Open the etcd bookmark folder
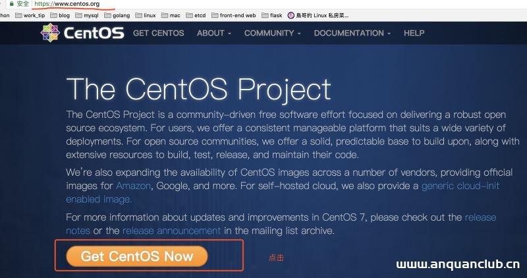Viewport: 527px width, 278px height. (x=196, y=15)
